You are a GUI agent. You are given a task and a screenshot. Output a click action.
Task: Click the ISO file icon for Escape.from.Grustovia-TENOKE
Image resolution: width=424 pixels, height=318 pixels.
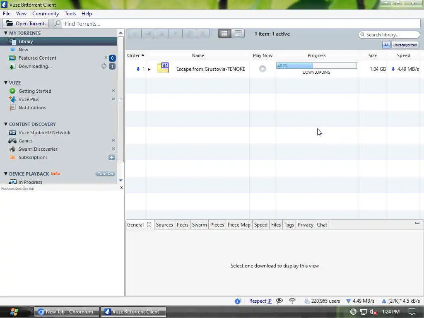pos(163,67)
